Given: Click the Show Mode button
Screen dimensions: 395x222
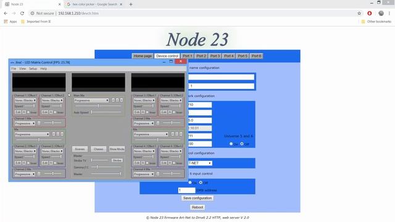Looking at the screenshot, I should tap(117, 149).
